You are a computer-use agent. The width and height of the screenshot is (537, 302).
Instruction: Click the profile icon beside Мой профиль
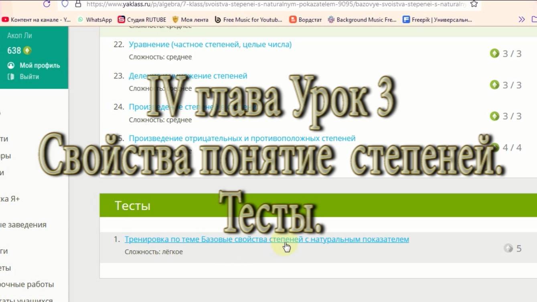11,65
